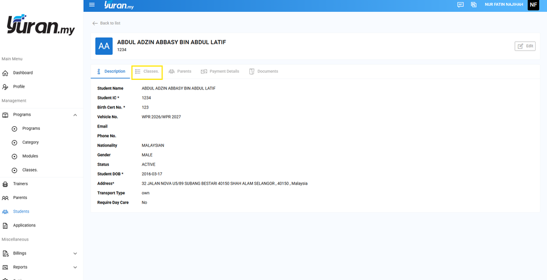Click the Transport Type value own
This screenshot has height=280, width=547.
click(145, 193)
